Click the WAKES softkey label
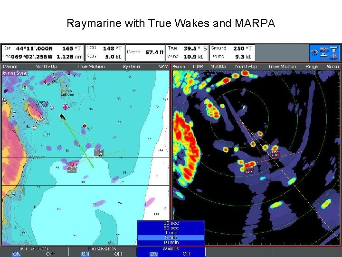342x257 pixels. pyautogui.click(x=171, y=249)
